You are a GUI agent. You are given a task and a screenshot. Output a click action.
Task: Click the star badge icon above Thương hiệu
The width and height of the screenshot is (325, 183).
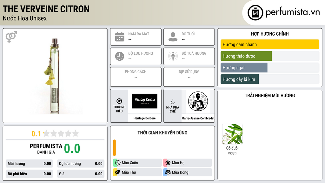(x=119, y=101)
